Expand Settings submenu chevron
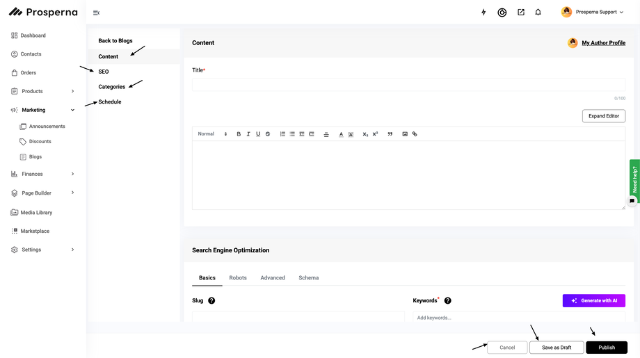 pyautogui.click(x=72, y=250)
